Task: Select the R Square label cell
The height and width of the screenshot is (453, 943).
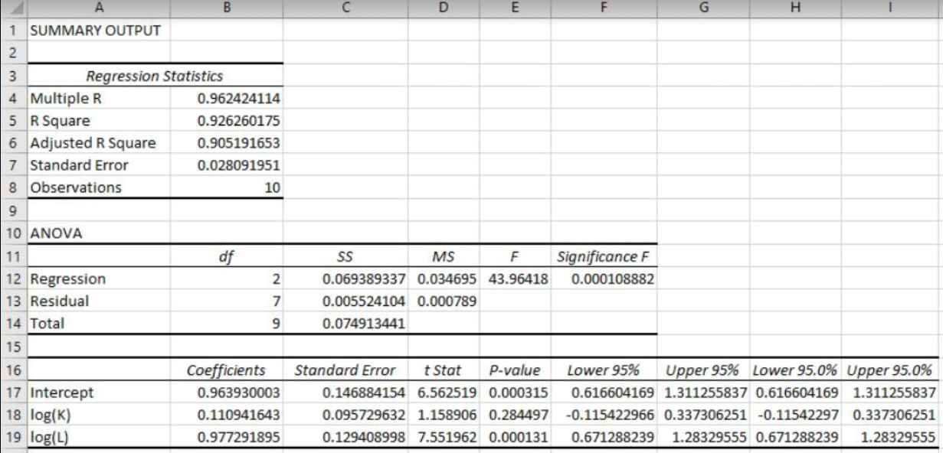Action: click(x=60, y=121)
